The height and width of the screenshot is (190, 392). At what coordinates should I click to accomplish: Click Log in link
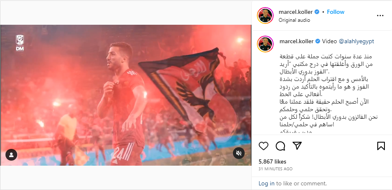click(x=267, y=184)
